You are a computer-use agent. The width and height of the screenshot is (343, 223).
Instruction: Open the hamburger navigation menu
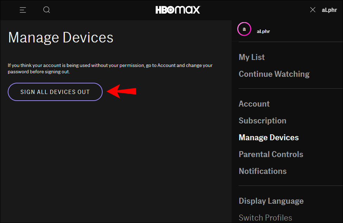tap(23, 10)
